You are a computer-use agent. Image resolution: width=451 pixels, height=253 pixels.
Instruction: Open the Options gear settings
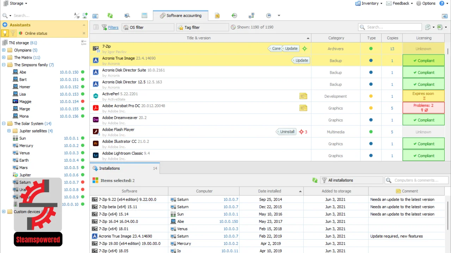pos(426,4)
